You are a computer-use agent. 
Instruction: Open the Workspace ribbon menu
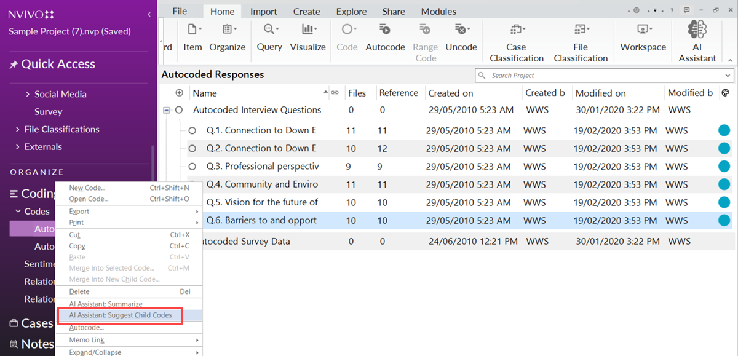[643, 38]
